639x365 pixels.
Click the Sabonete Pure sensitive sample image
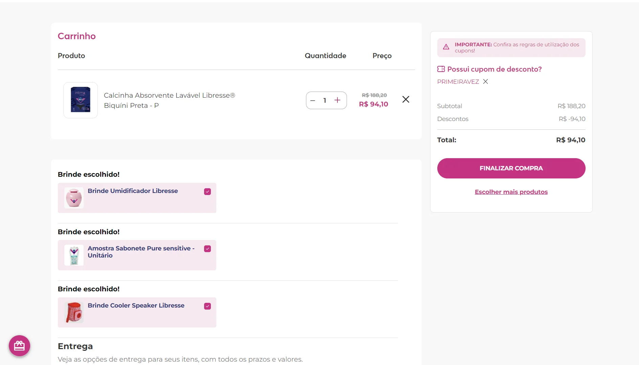74,255
